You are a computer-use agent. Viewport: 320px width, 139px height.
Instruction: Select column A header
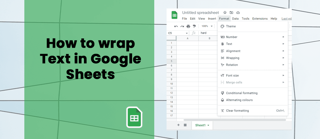pyautogui.click(x=188, y=38)
